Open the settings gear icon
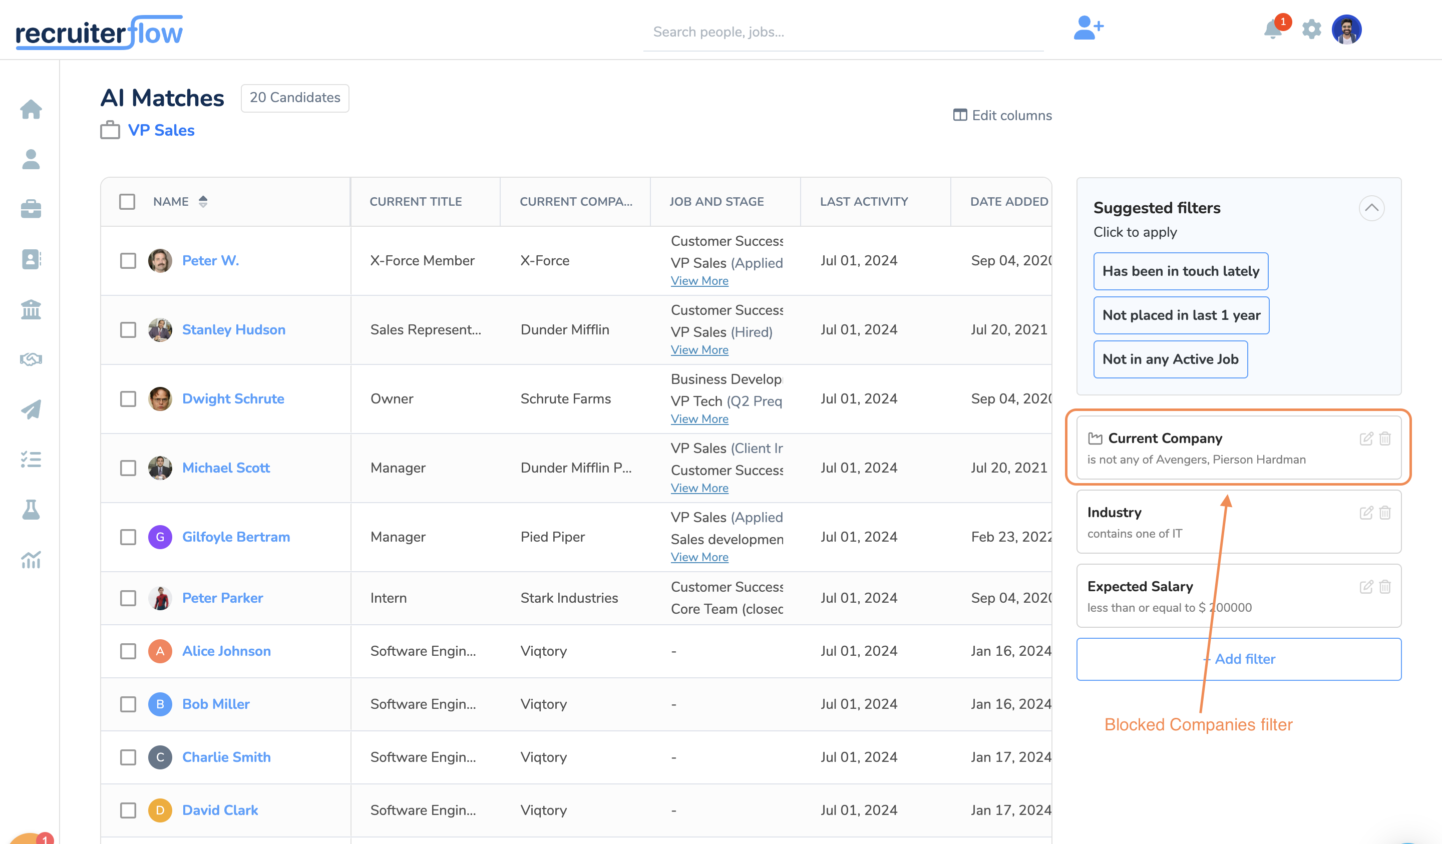The image size is (1442, 844). [1311, 29]
